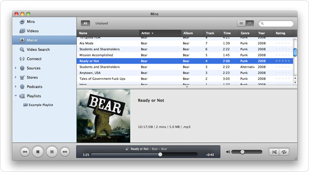Sort by Name column
This screenshot has height=172, width=309.
click(x=108, y=33)
